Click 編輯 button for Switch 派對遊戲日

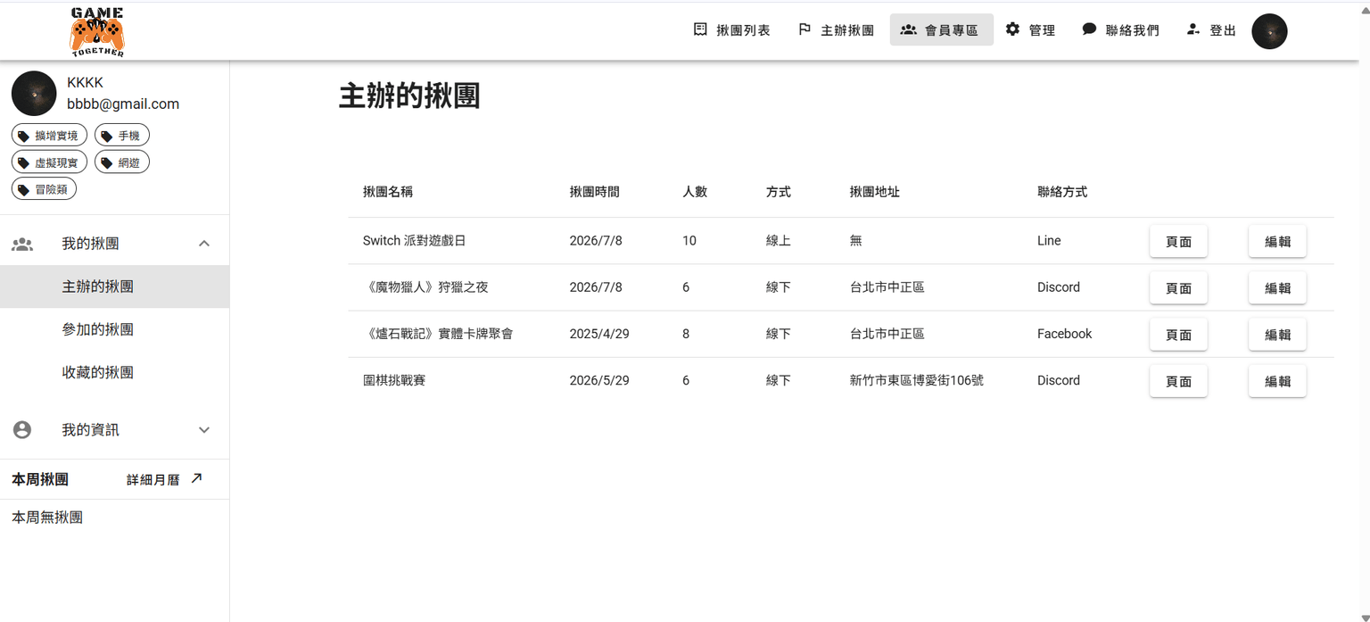click(1277, 241)
